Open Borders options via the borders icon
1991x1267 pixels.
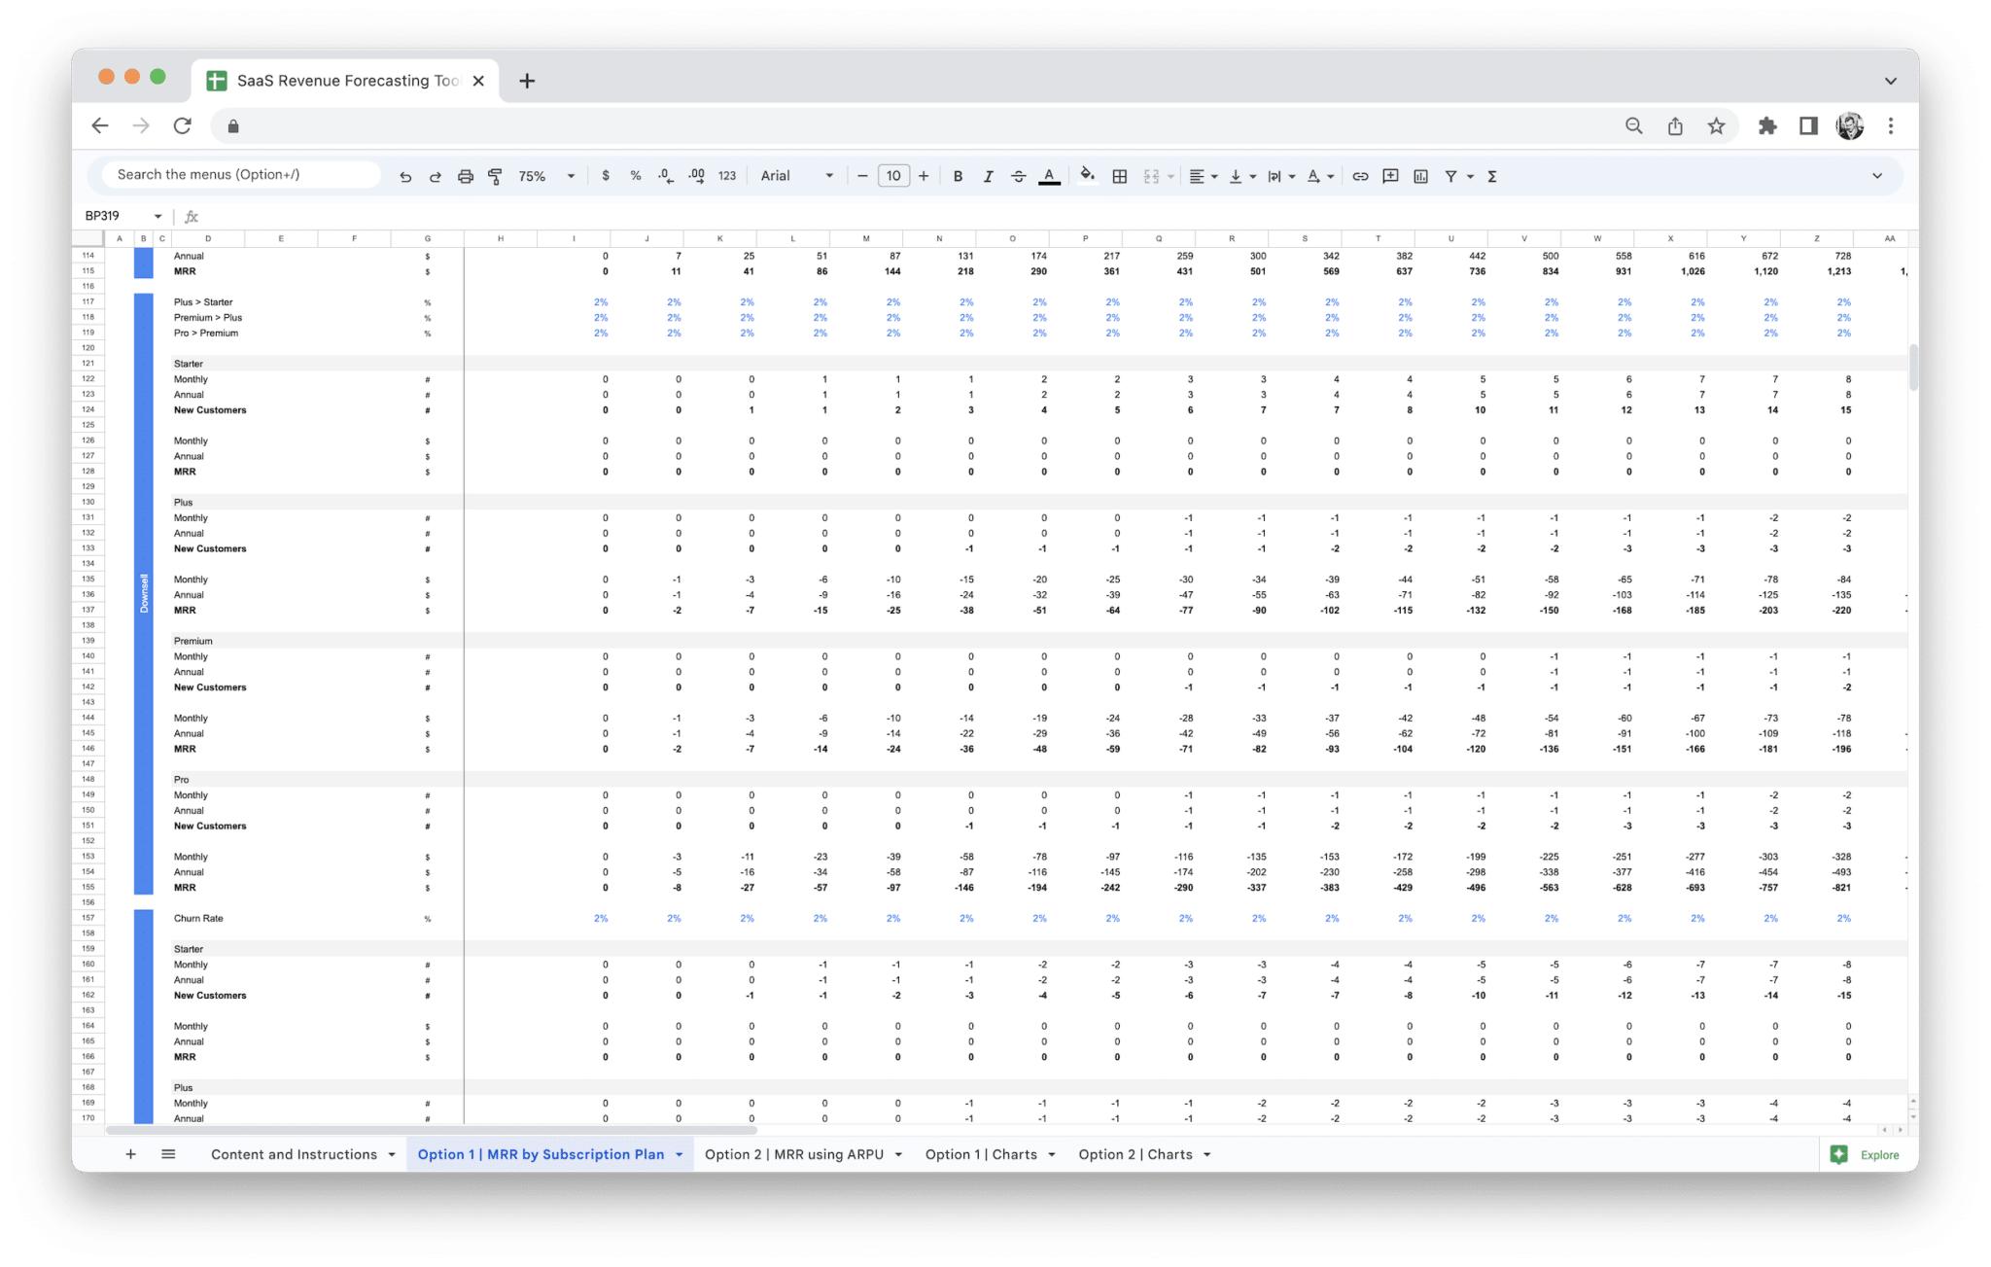pyautogui.click(x=1119, y=176)
